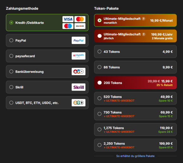
Task: Click the Discover card logo
Action: point(80,26)
